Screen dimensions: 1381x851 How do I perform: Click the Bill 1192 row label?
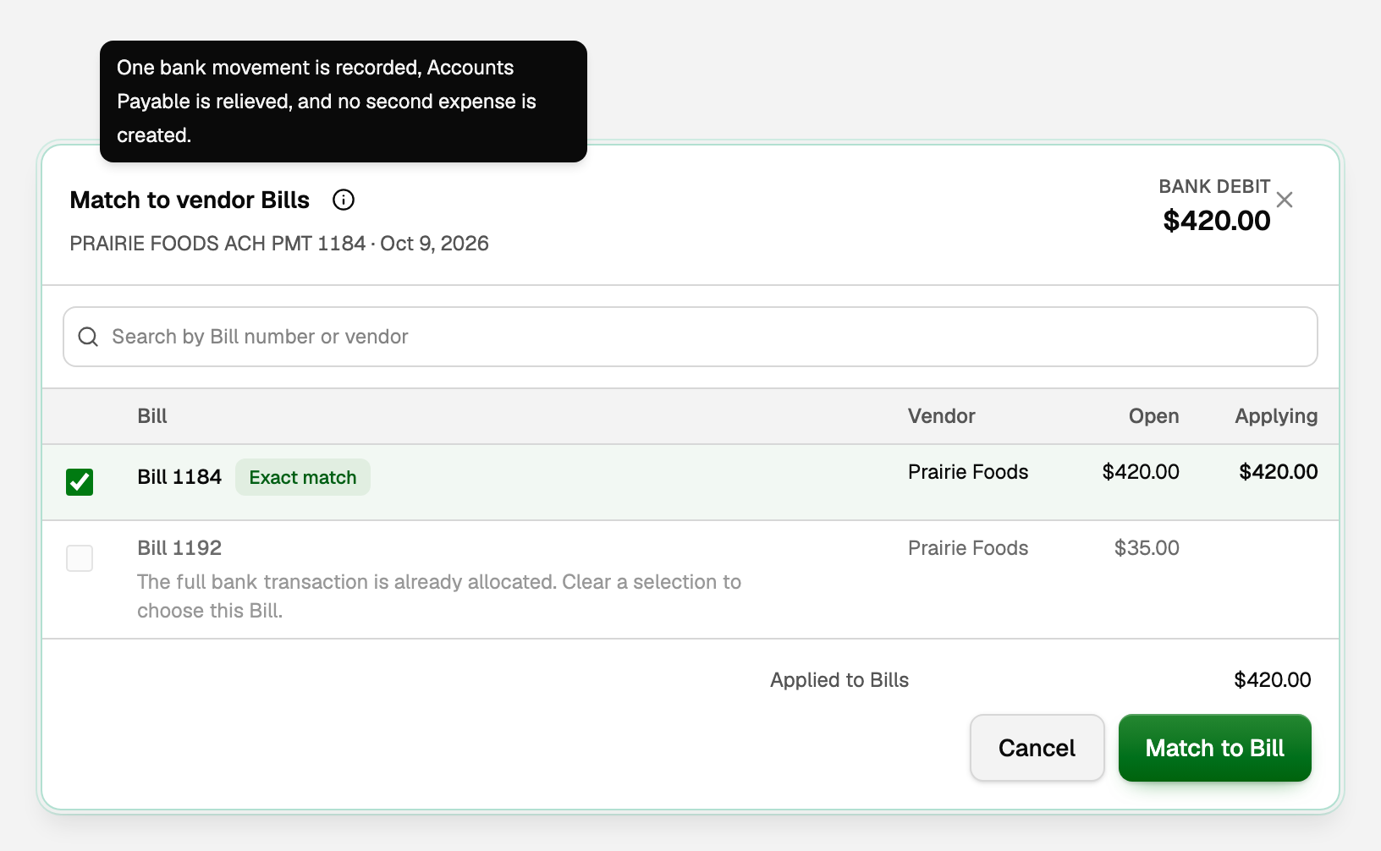pyautogui.click(x=179, y=548)
